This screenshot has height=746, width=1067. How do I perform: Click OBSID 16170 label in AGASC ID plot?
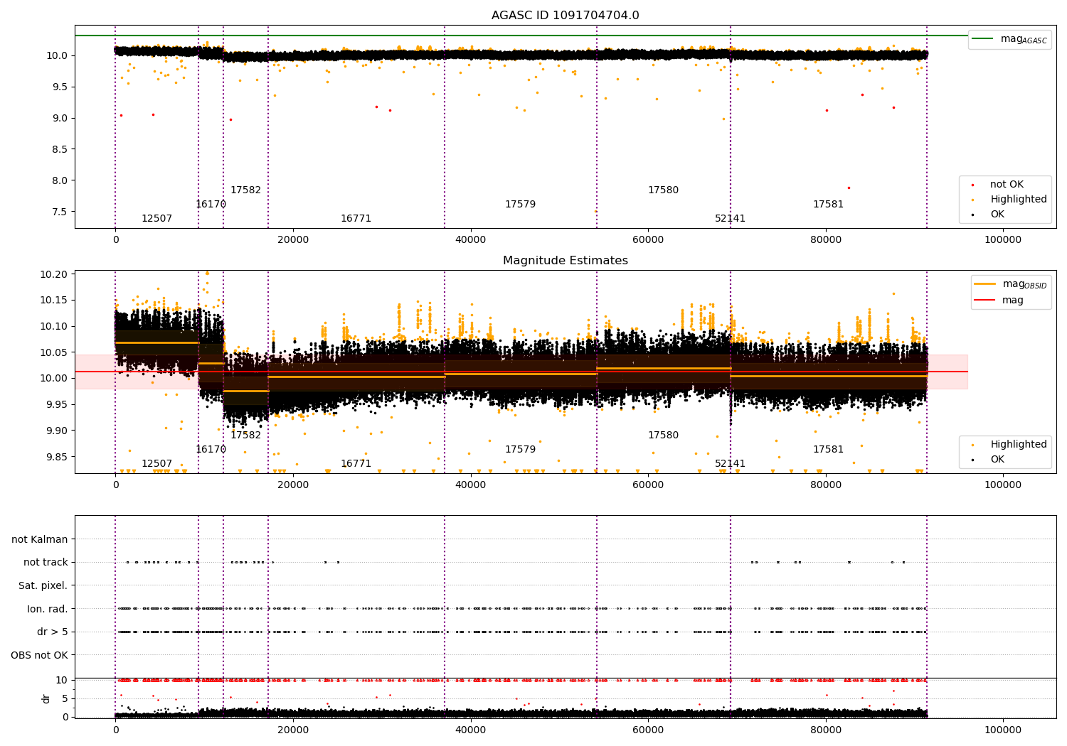(x=211, y=205)
